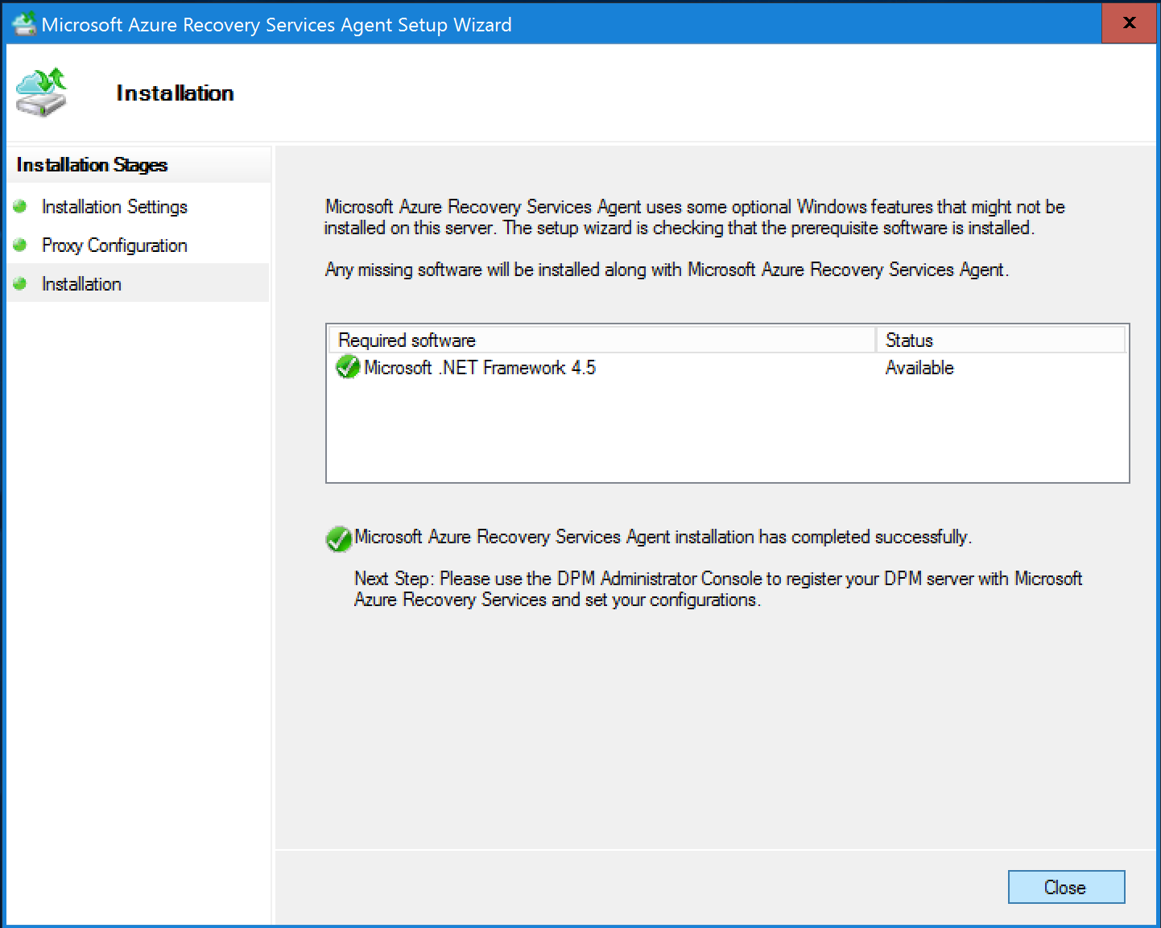Viewport: 1161px width, 928px height.
Task: Click the Next Step DPM Administrator Console text
Action: pyautogui.click(x=718, y=589)
